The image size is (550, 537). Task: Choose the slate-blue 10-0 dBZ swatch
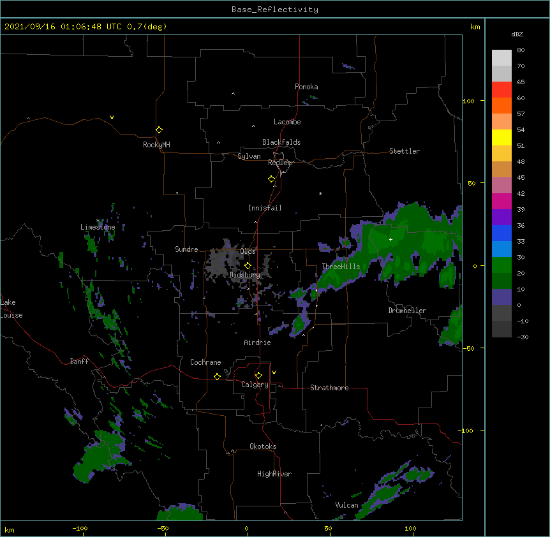pos(502,297)
